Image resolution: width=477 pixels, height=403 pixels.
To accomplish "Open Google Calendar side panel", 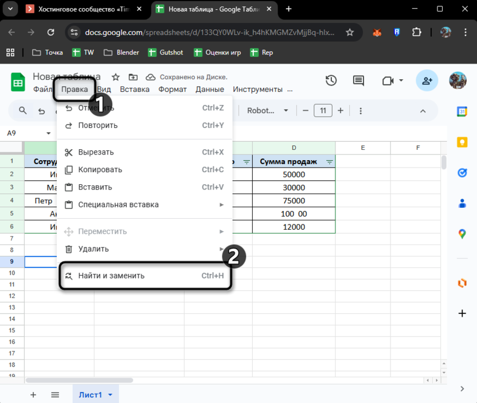I will (x=462, y=111).
